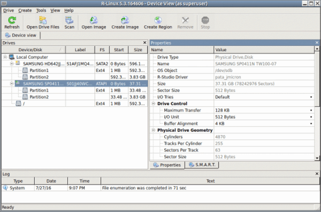Click the Value column header in Properties

(264, 50)
